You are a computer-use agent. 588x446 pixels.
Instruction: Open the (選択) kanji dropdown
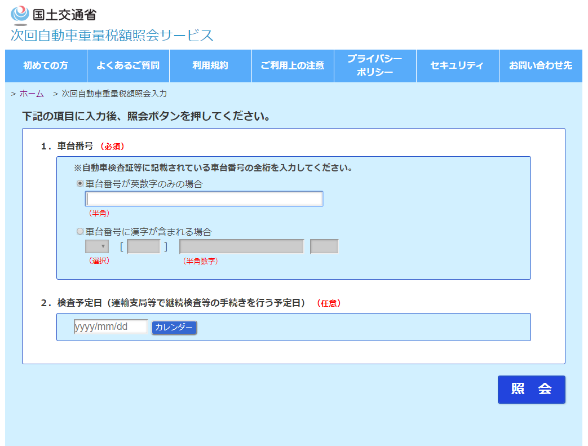(x=97, y=246)
